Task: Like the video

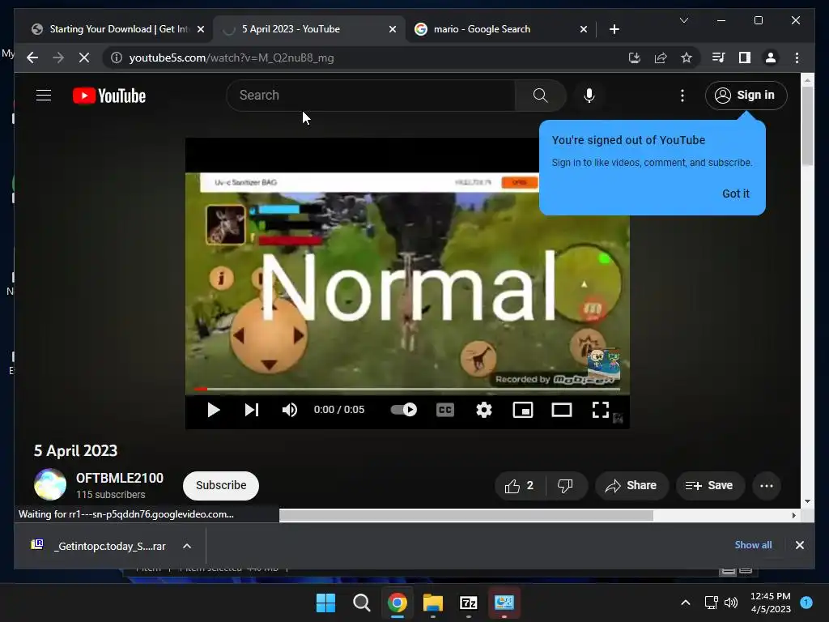Action: [x=519, y=486]
